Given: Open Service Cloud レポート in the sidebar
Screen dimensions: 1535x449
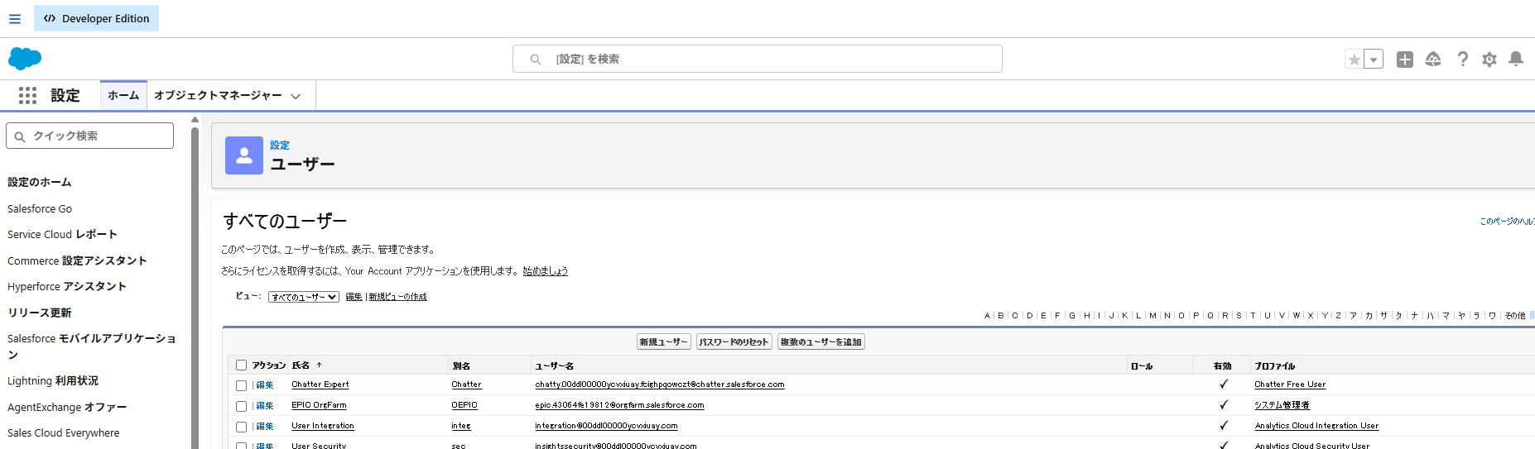Looking at the screenshot, I should (62, 234).
